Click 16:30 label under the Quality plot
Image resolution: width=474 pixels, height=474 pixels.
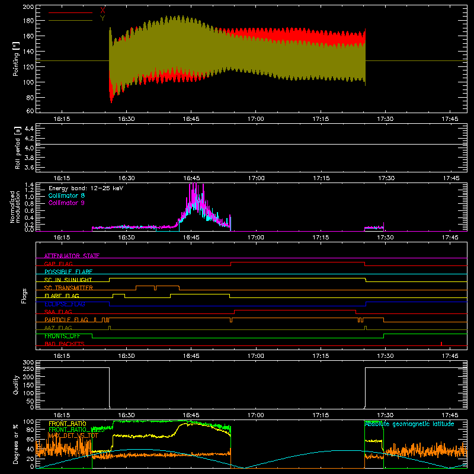pos(126,415)
